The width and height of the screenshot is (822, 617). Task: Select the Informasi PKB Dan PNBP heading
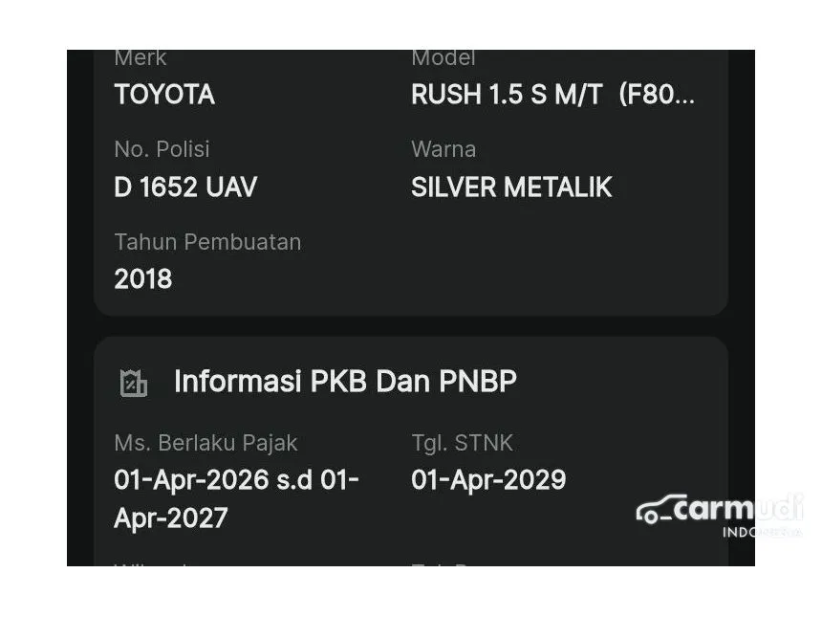345,382
